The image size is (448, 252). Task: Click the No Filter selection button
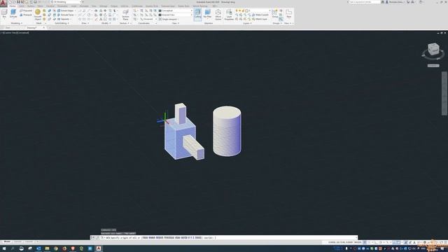207,14
